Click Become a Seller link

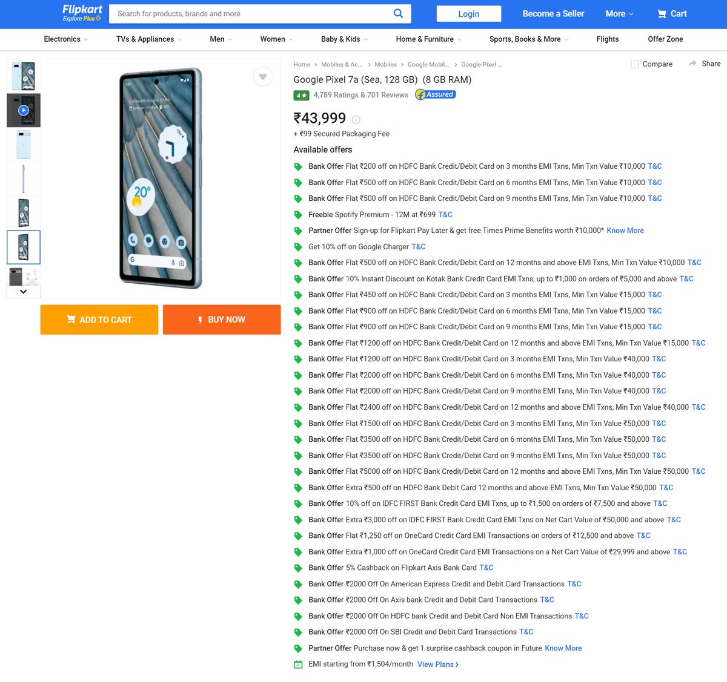pyautogui.click(x=553, y=13)
